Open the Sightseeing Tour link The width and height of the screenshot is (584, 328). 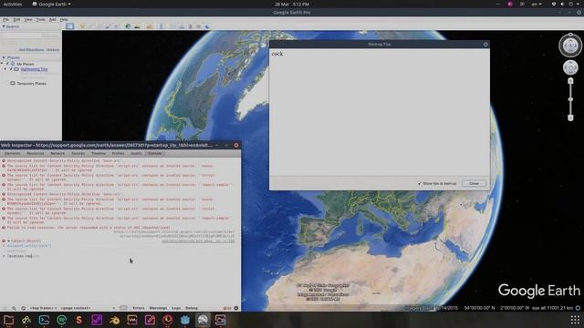tap(34, 69)
